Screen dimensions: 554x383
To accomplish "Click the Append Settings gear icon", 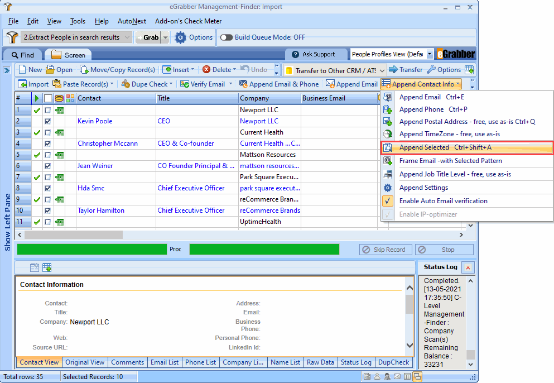I will [x=388, y=188].
